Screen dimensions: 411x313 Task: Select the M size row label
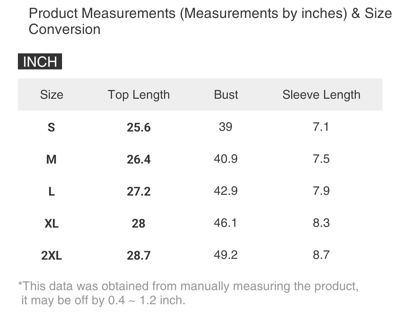point(51,159)
